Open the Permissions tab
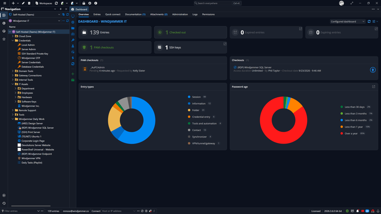 click(x=208, y=14)
